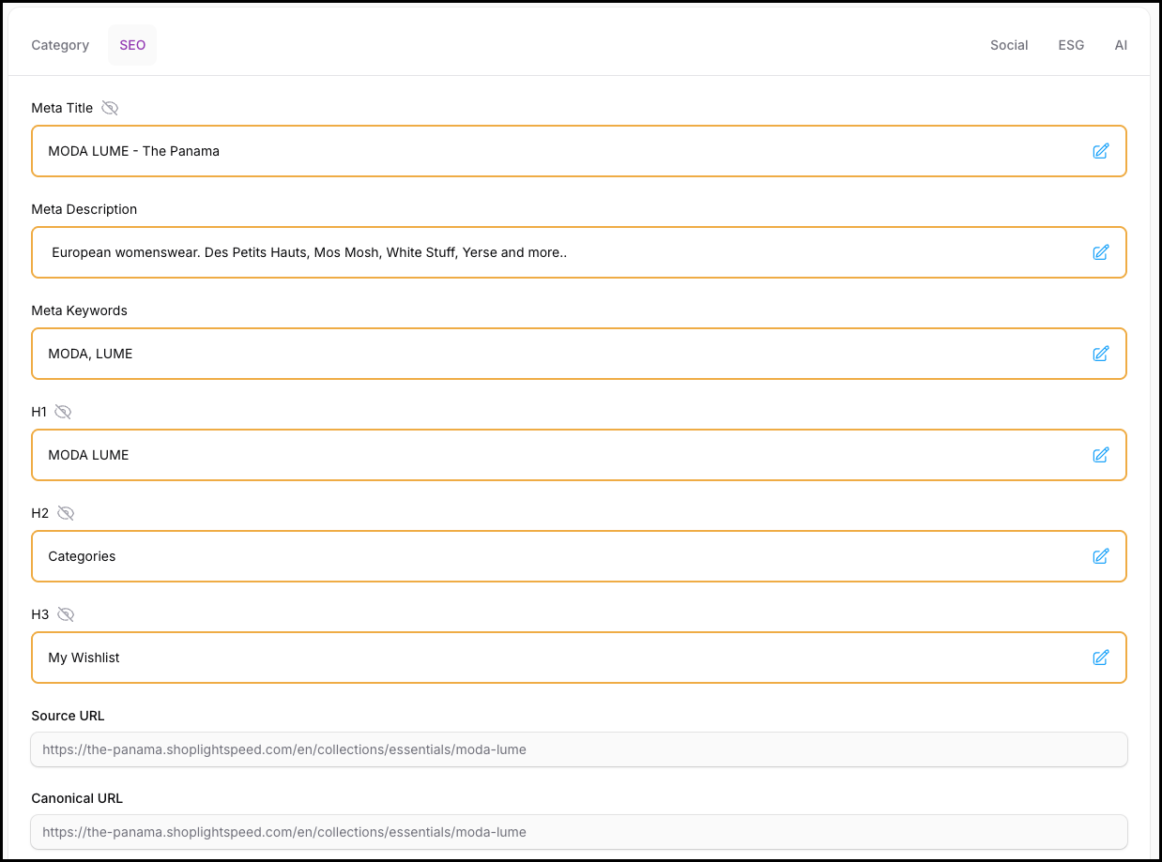Open the Social tab
The image size is (1162, 862).
[x=1009, y=45]
